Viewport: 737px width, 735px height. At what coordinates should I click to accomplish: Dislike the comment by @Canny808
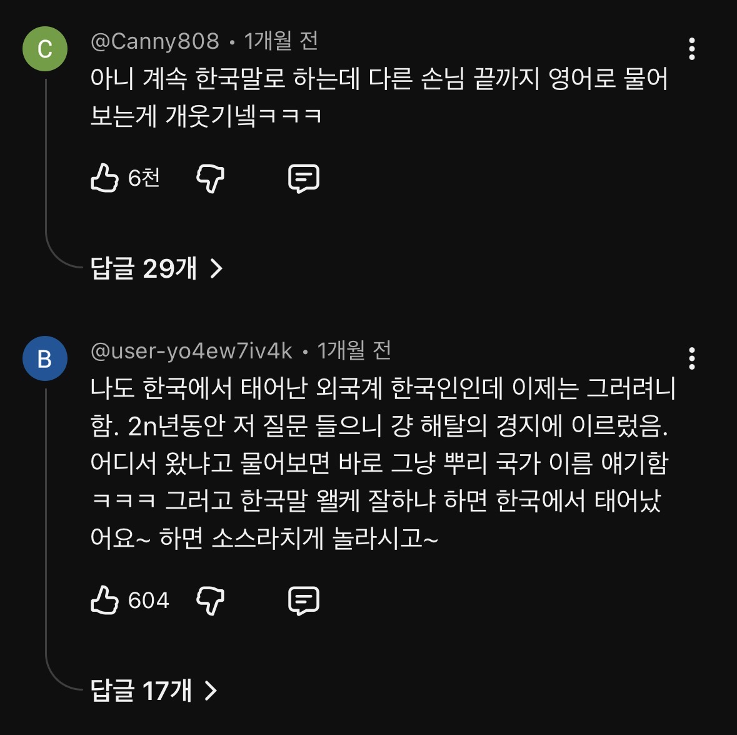tap(210, 178)
